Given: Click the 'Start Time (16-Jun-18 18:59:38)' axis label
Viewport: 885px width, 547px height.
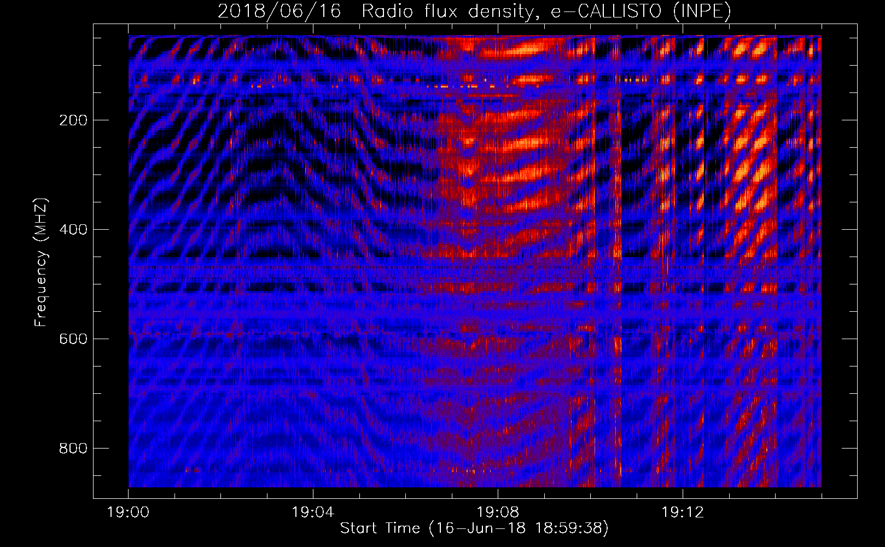Looking at the screenshot, I should click(x=474, y=528).
